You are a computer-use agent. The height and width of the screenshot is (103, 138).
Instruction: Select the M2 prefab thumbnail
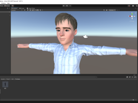click(5, 84)
